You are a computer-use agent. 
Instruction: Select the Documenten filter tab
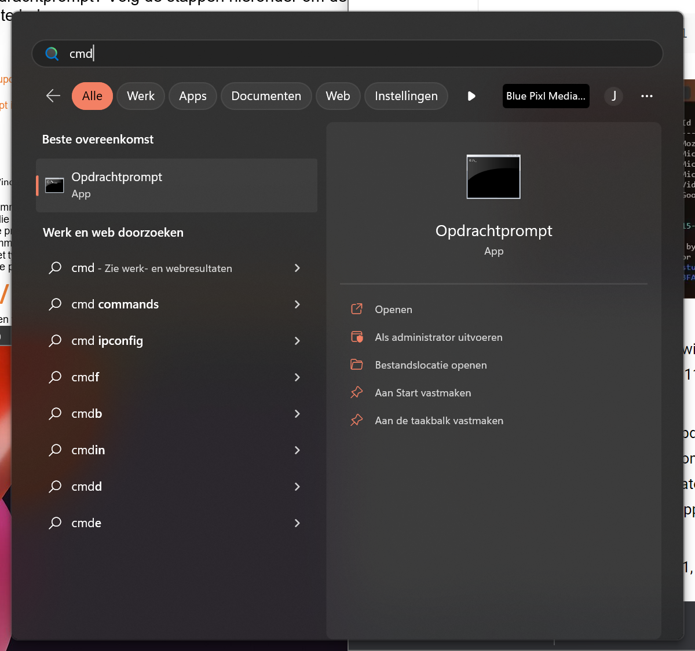click(x=266, y=96)
